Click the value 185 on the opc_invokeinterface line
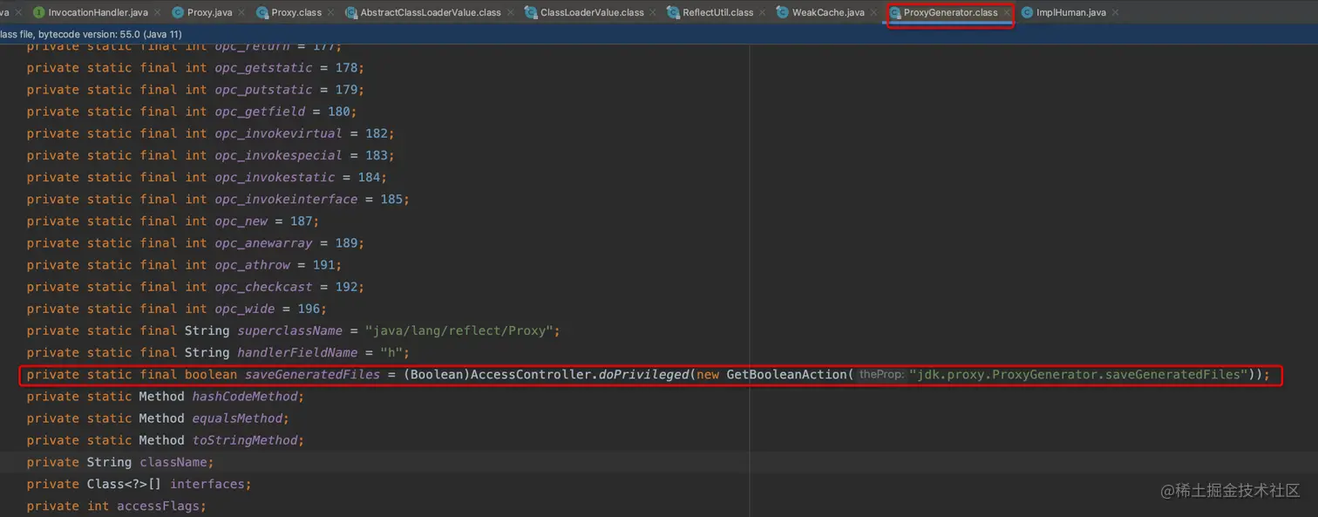The image size is (1318, 517). [391, 199]
